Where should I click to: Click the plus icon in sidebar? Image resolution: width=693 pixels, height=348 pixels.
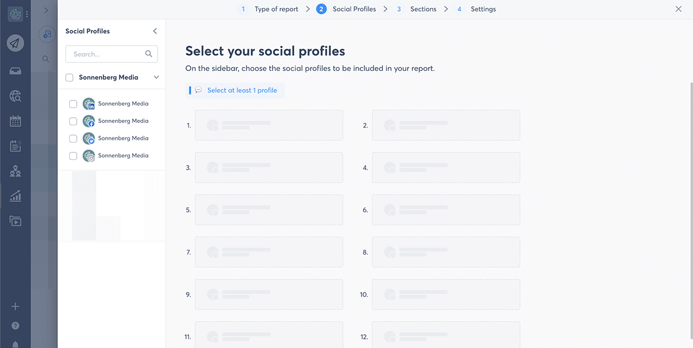(x=16, y=306)
